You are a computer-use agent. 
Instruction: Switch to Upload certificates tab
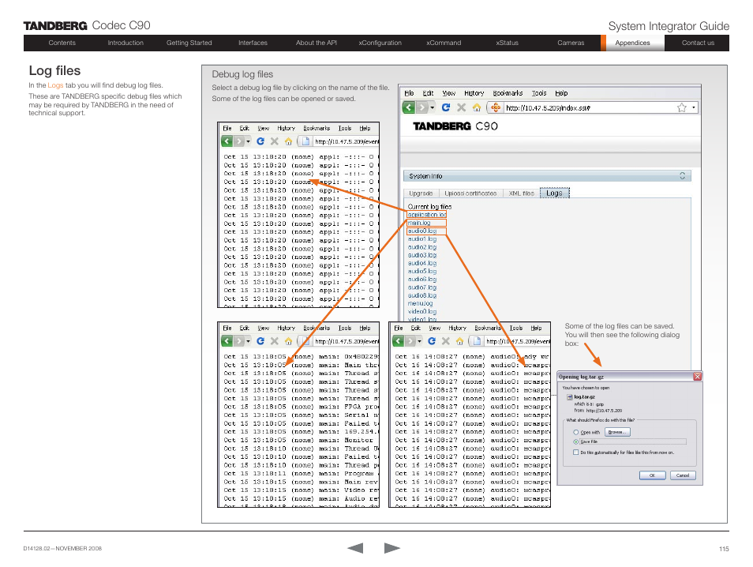tap(470, 193)
